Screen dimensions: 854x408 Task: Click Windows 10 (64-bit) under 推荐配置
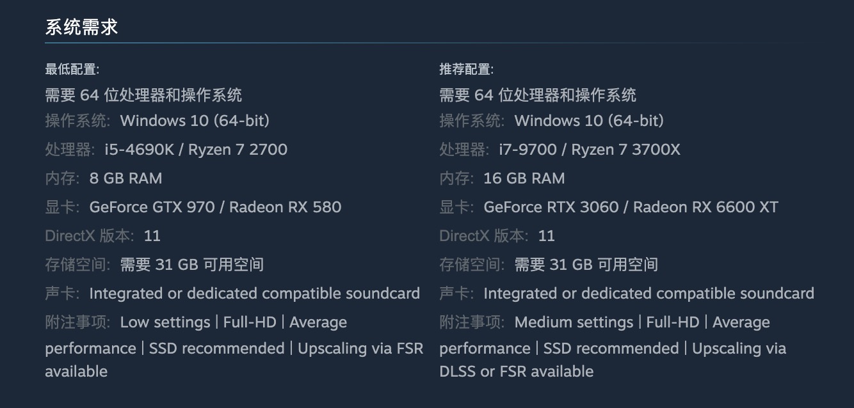coord(589,121)
